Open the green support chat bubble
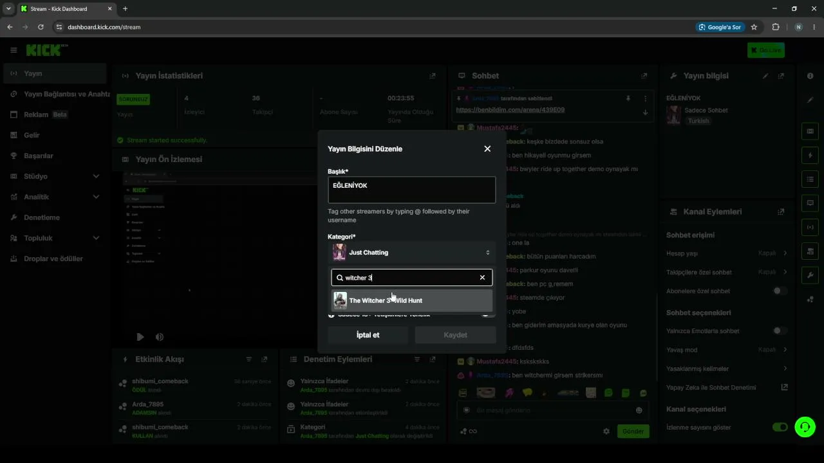This screenshot has height=463, width=824. (805, 427)
